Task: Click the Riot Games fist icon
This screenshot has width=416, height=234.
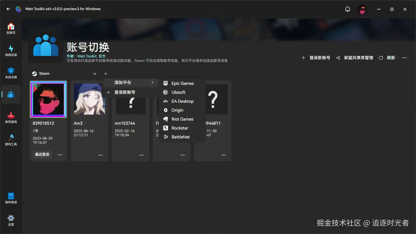Action: coord(166,119)
